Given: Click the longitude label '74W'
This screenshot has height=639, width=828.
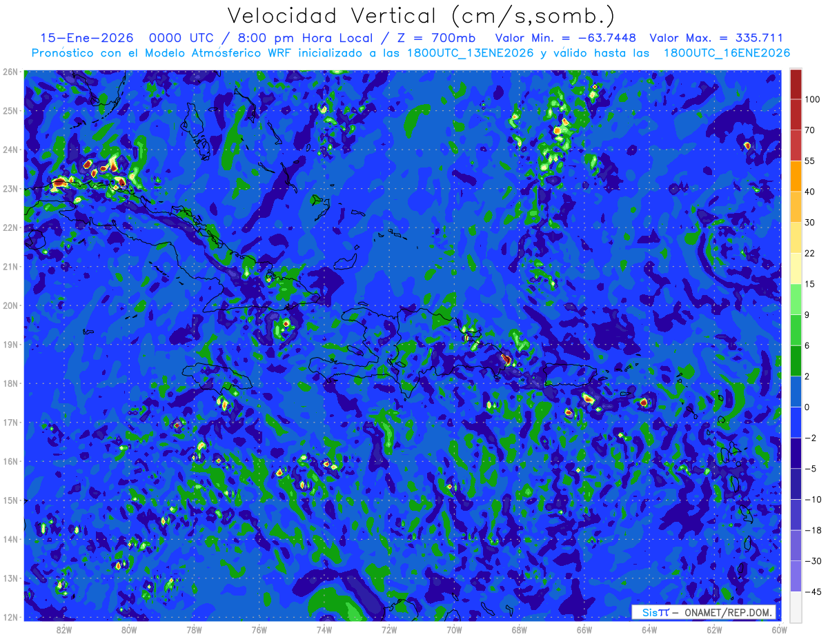Looking at the screenshot, I should click(x=324, y=629).
